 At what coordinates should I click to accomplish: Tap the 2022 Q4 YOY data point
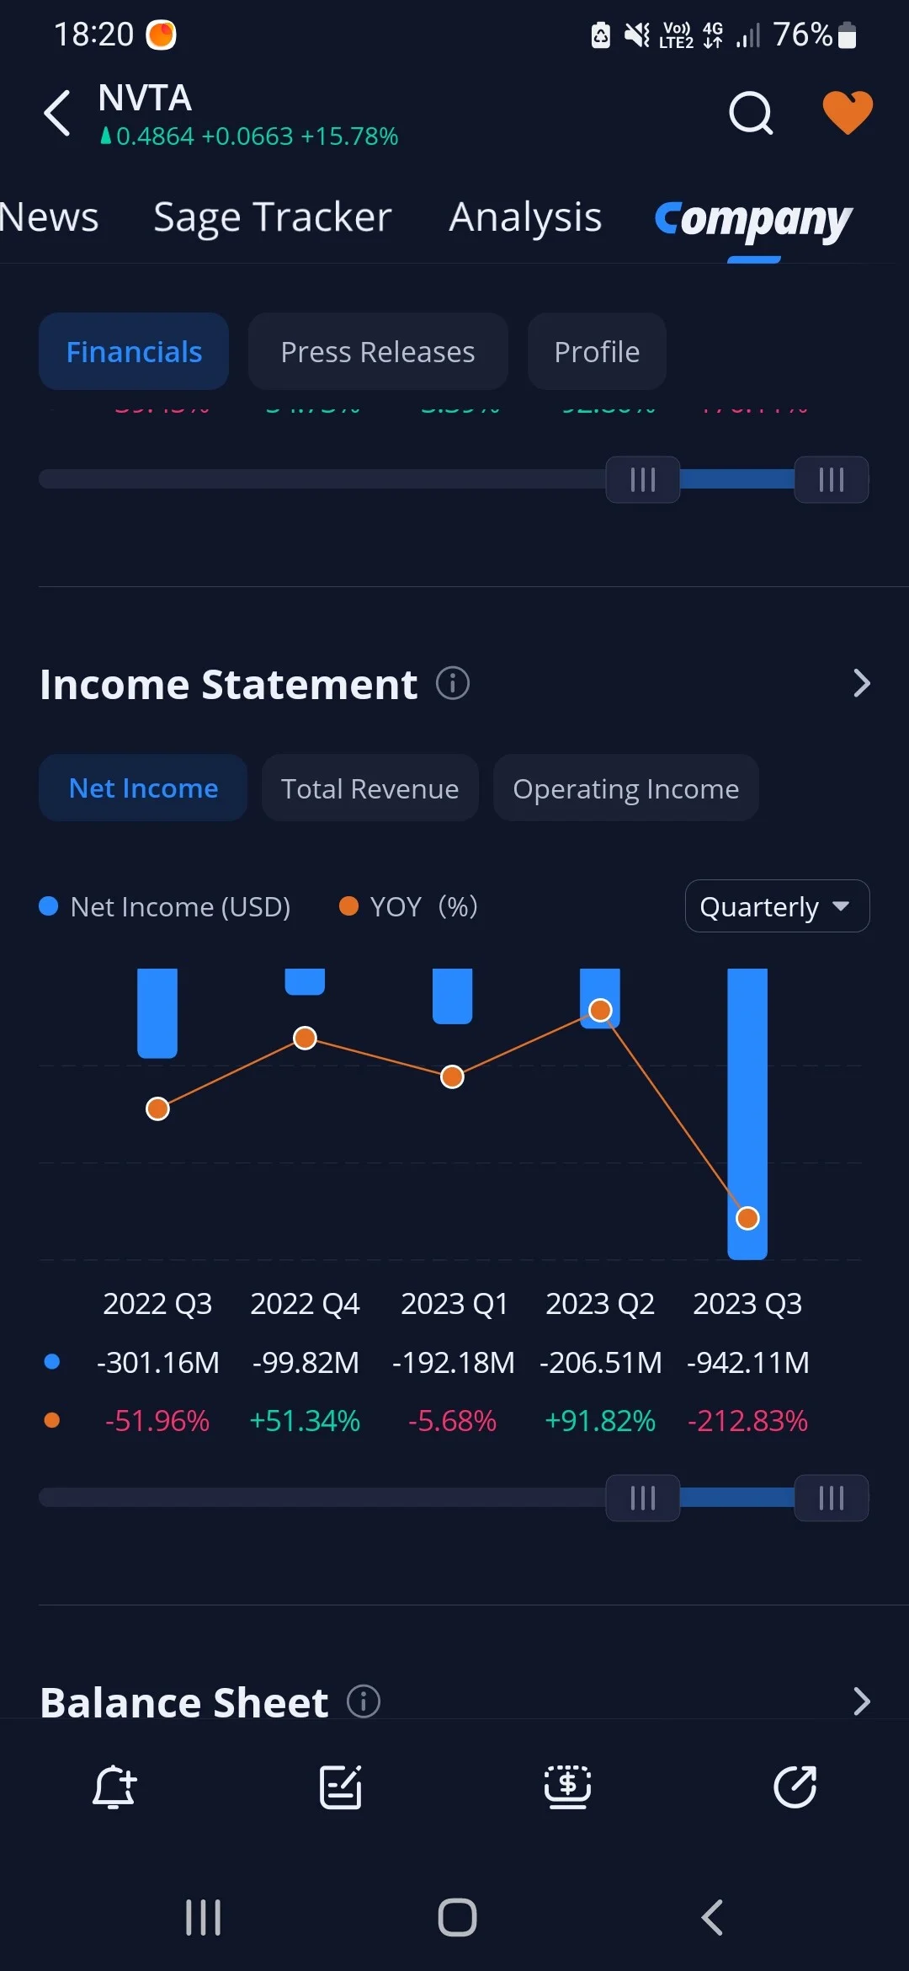[305, 1038]
